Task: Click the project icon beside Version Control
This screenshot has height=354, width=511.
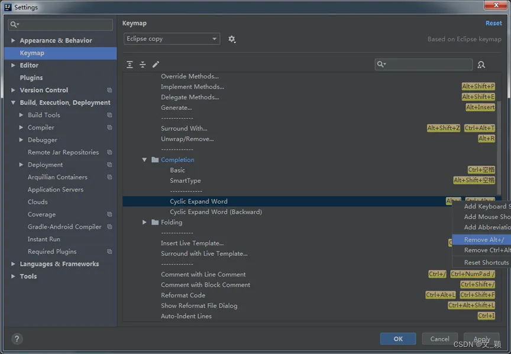Action: click(x=109, y=90)
